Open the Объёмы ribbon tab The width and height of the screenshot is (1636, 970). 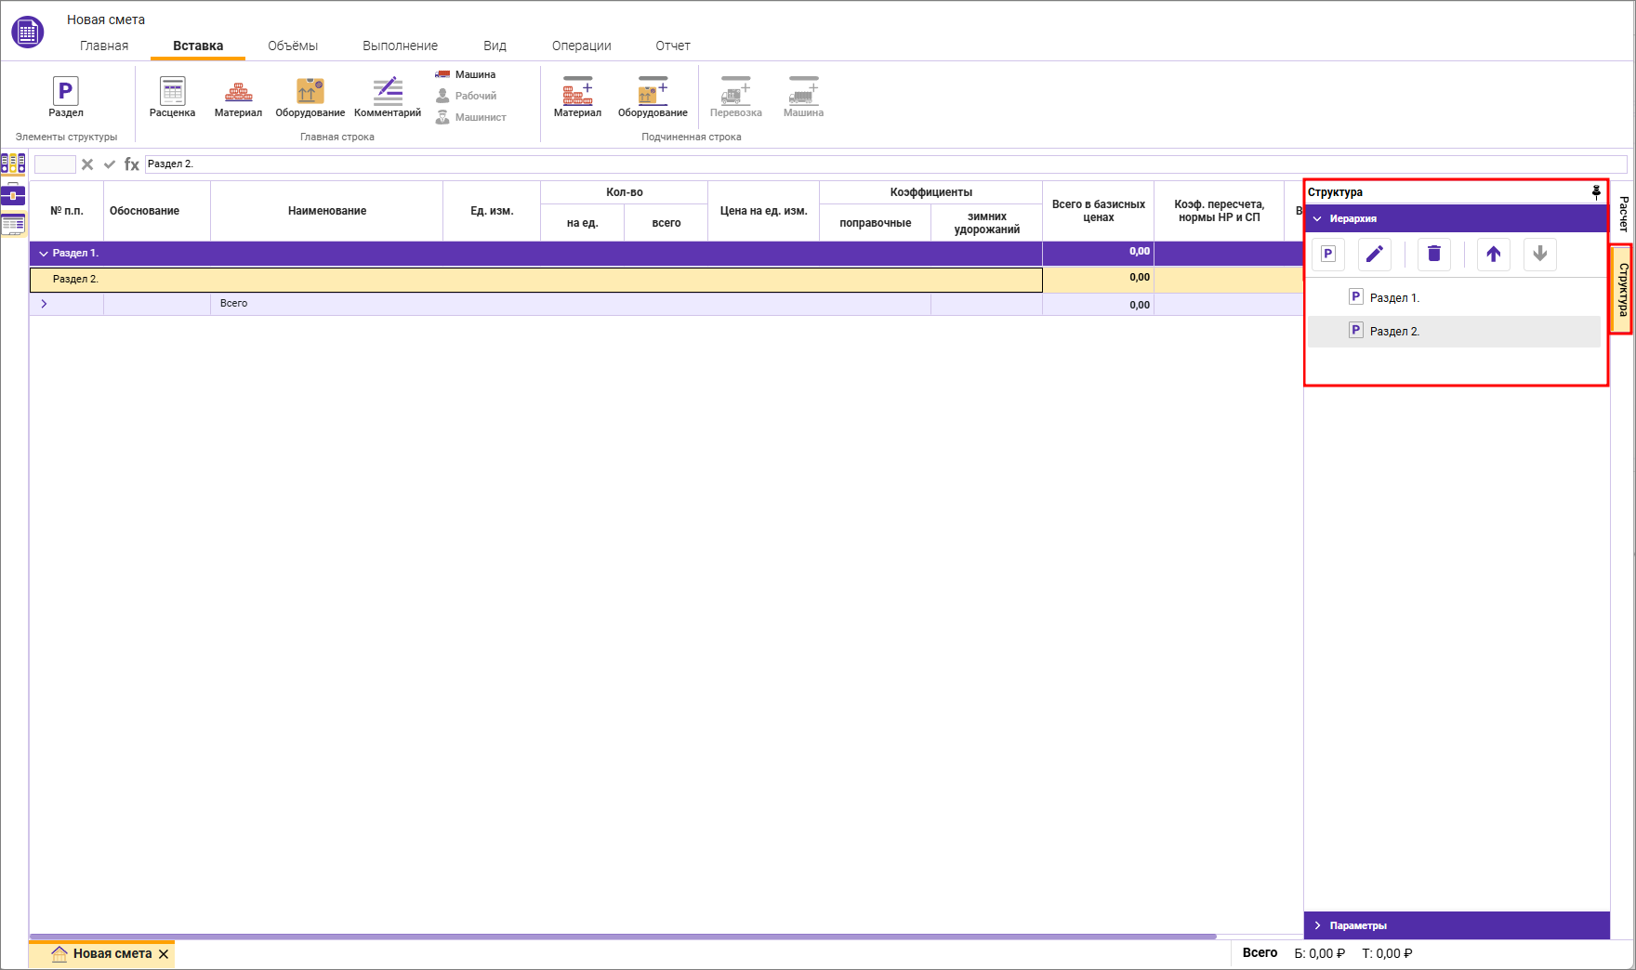[293, 46]
